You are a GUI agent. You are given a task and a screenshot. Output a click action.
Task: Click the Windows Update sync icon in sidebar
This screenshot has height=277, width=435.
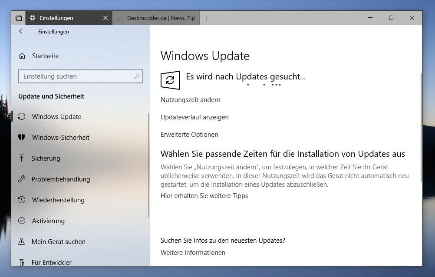(x=22, y=116)
